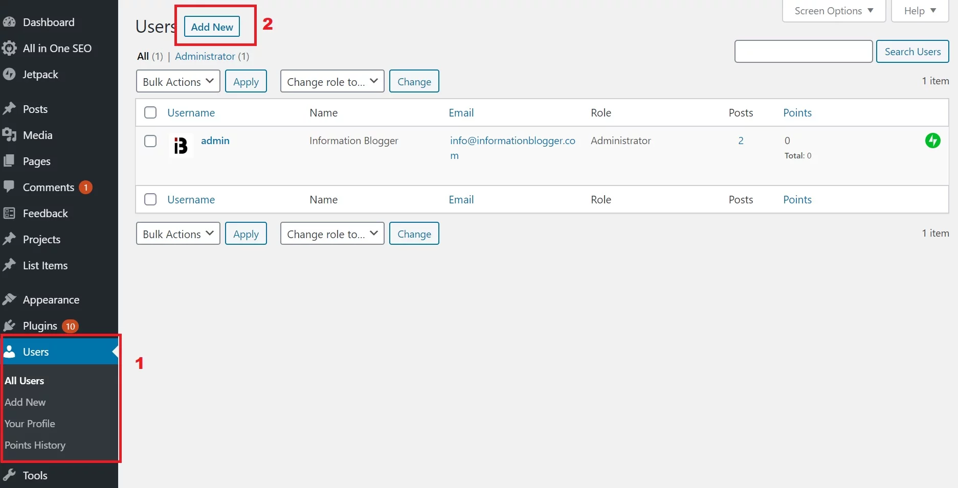The height and width of the screenshot is (488, 958).
Task: Click the All in One SEO gear icon
Action: click(x=9, y=48)
